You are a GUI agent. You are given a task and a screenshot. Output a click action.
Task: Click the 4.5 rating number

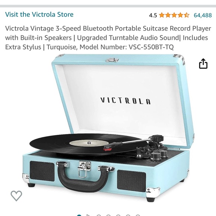click(x=153, y=15)
